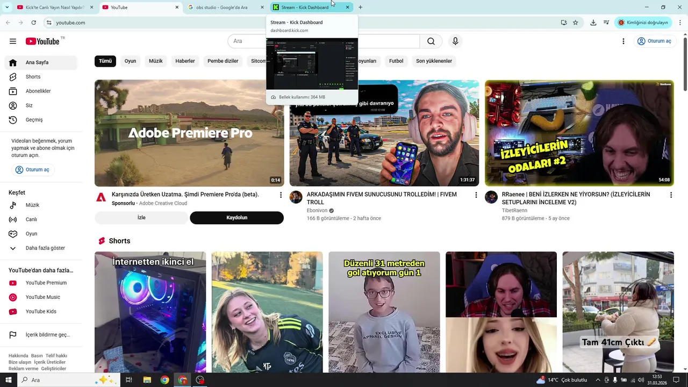688x387 pixels.
Task: Open a new browser tab
Action: coord(360,7)
